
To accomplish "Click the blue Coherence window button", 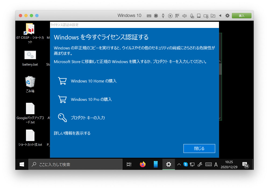I will coord(37,16).
